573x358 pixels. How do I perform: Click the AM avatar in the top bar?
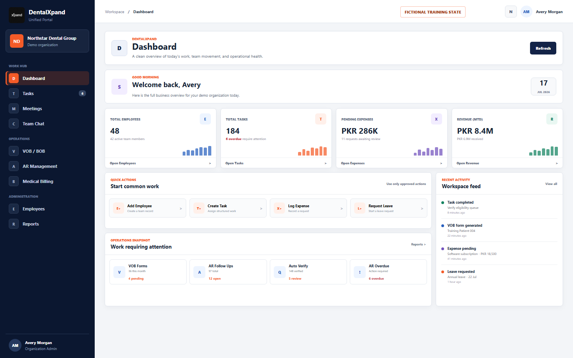coord(526,12)
